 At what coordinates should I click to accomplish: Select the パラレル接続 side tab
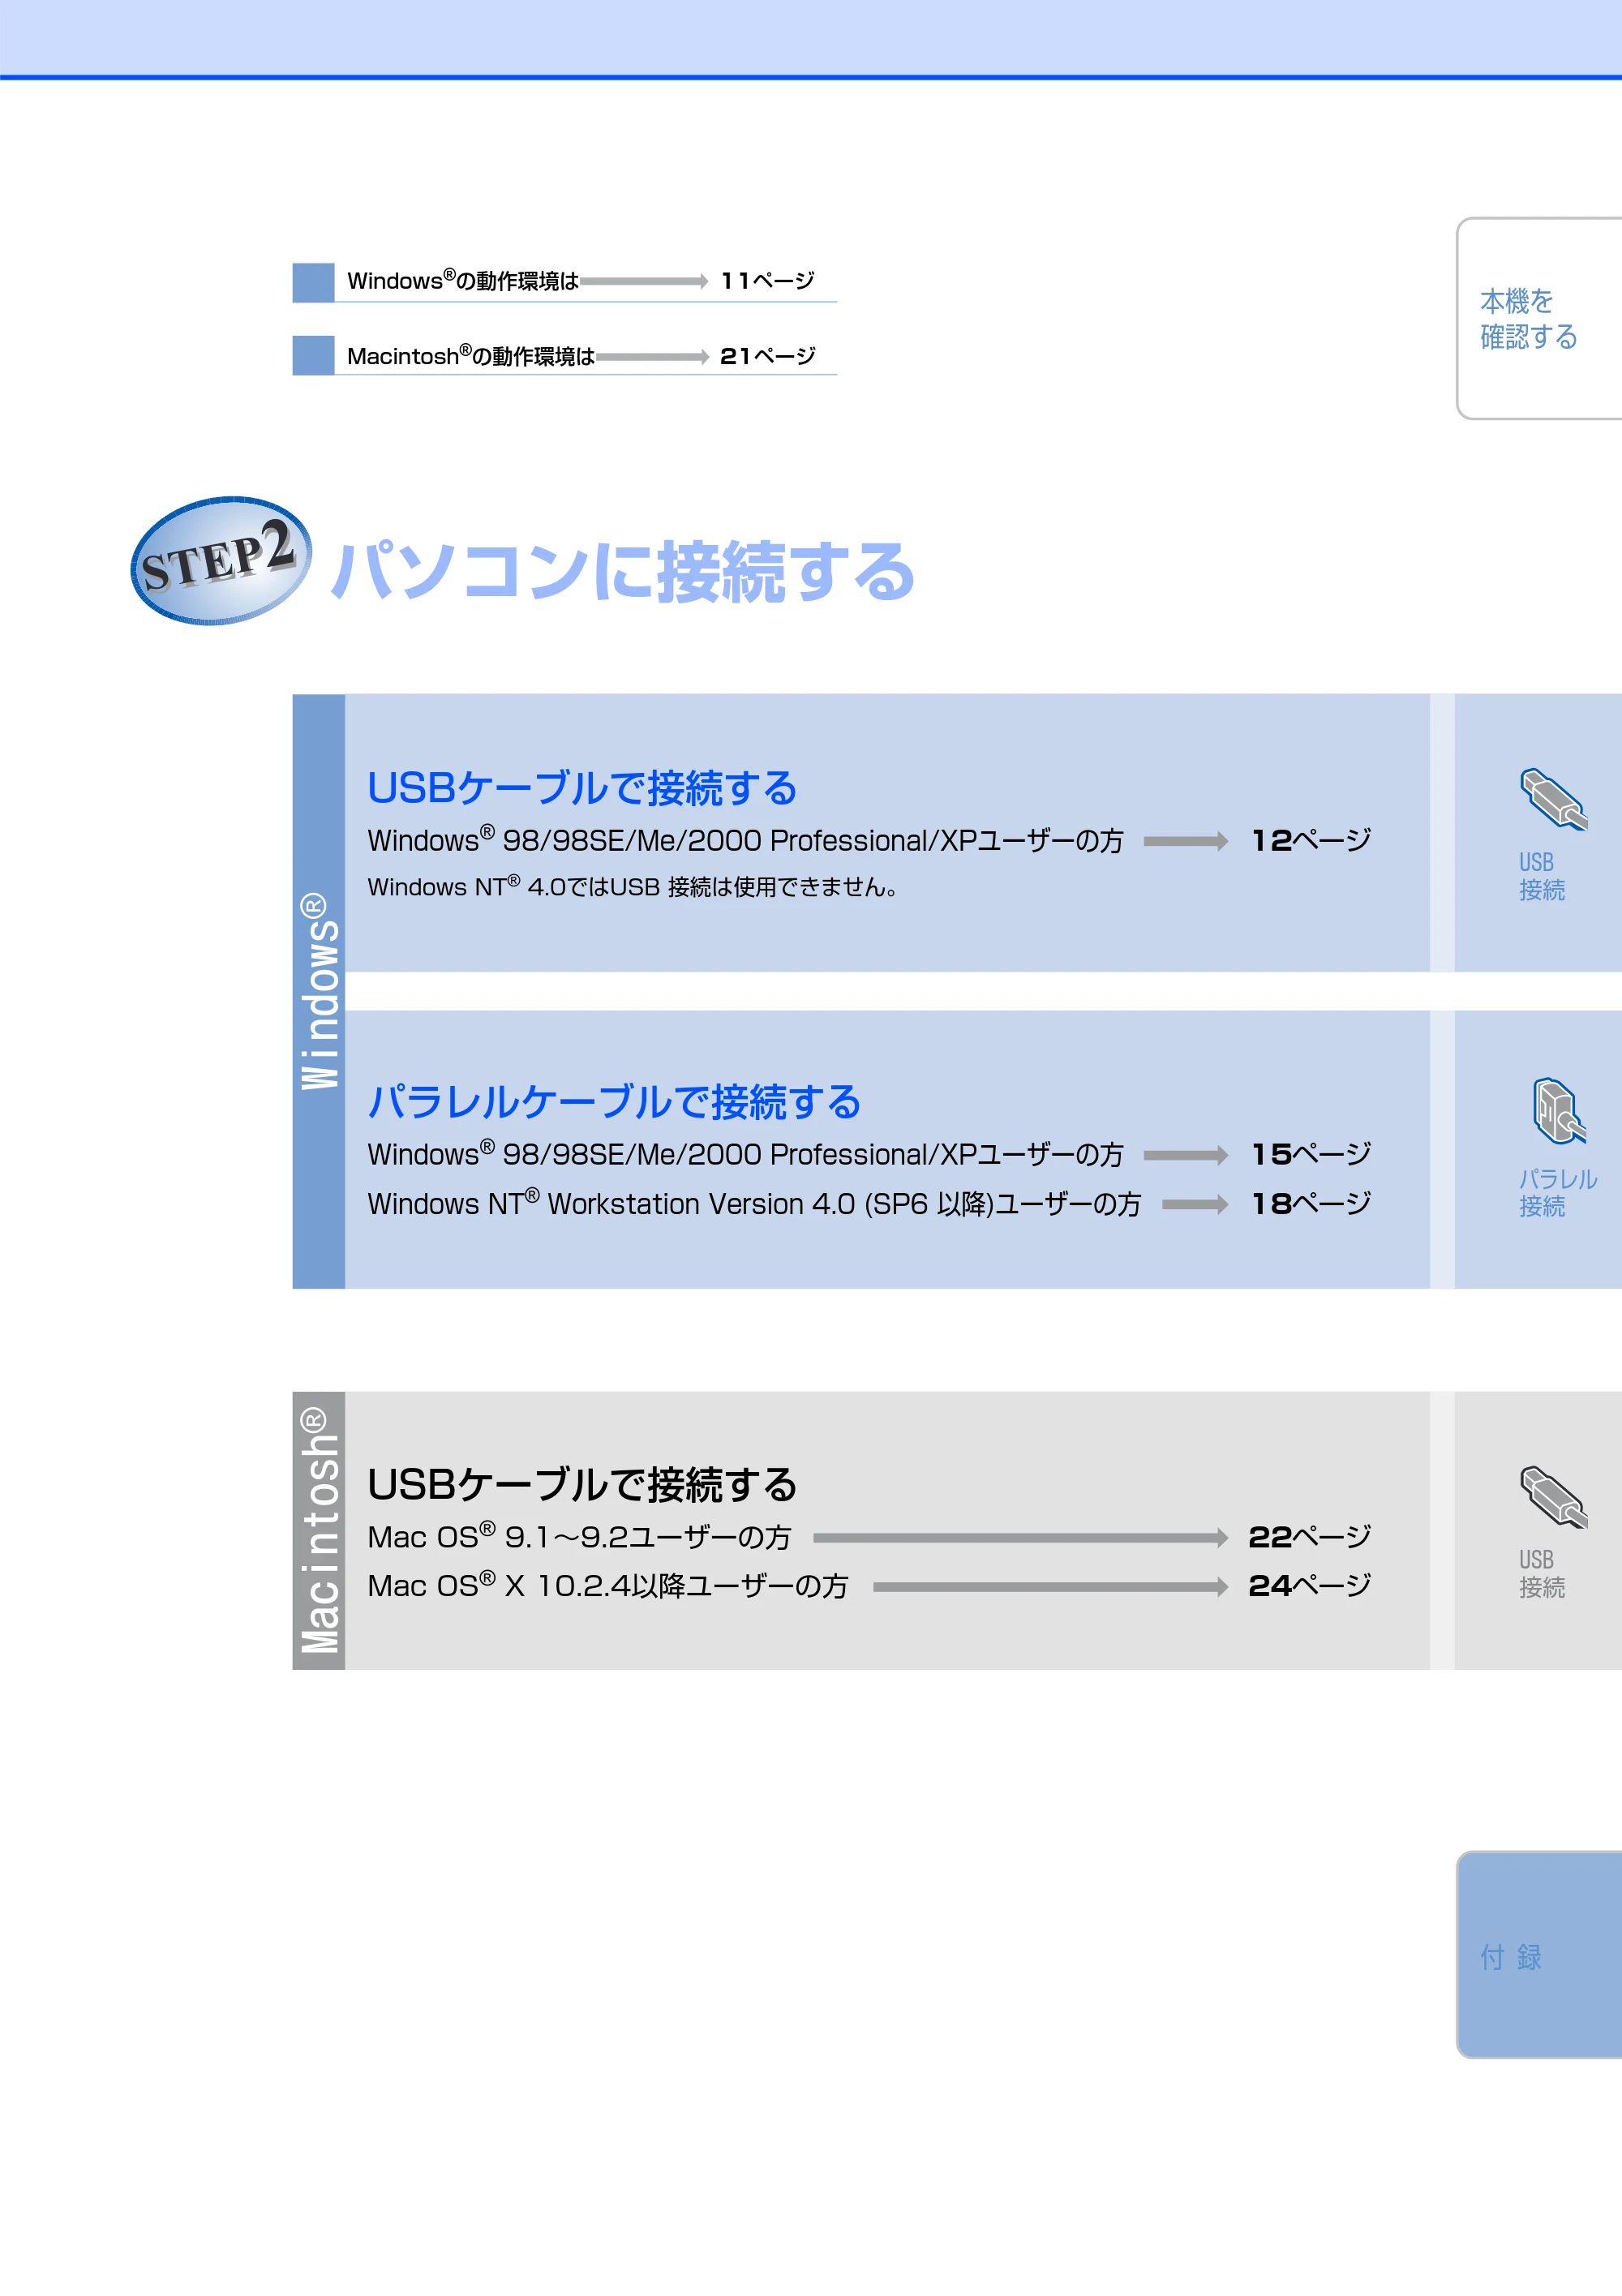coord(1538,1149)
